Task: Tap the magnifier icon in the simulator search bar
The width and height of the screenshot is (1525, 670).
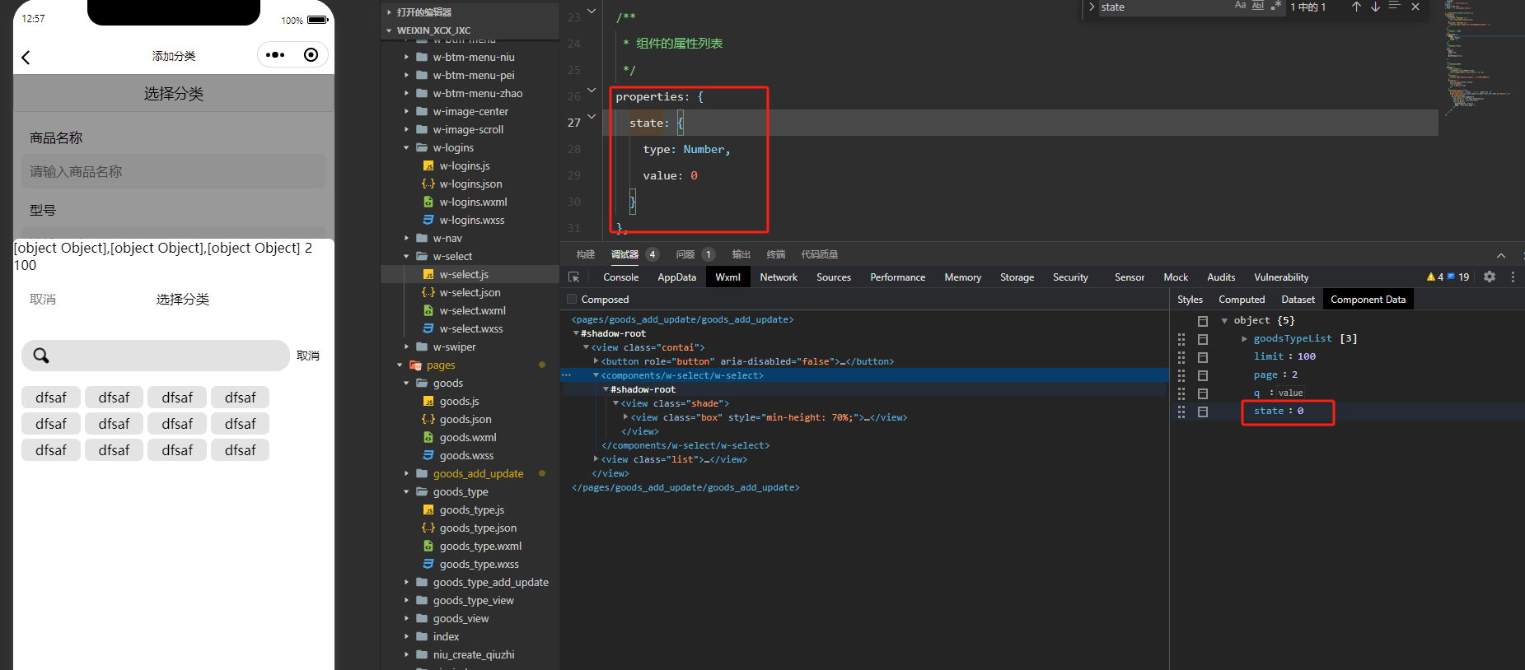Action: [41, 356]
